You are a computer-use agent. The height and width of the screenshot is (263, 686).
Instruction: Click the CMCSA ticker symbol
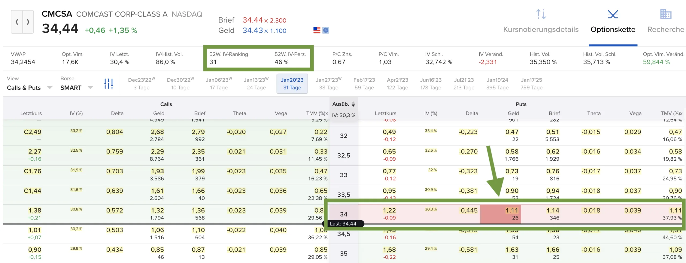tap(57, 14)
